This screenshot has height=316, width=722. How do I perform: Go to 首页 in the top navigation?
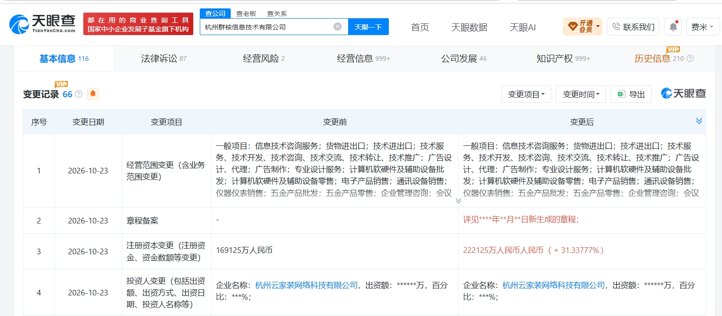pos(420,27)
